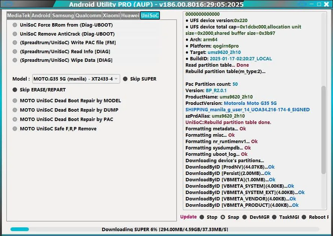Switch to the MediaTek tab
Viewport: 333px width, 236px height.
(x=19, y=15)
